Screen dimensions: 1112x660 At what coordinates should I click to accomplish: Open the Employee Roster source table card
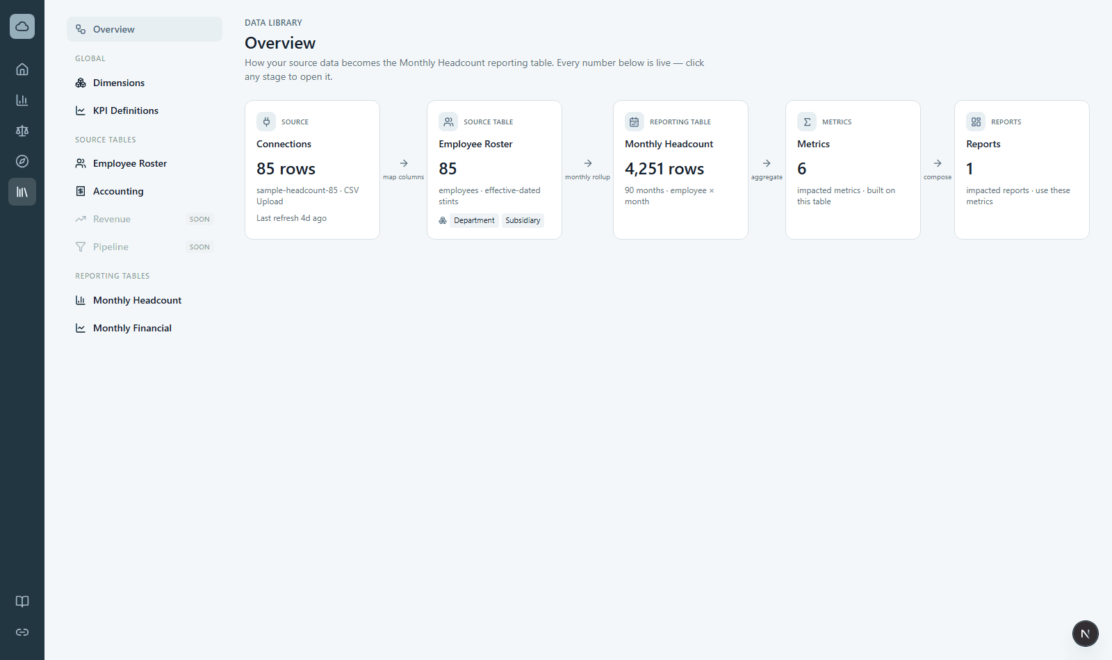point(494,170)
